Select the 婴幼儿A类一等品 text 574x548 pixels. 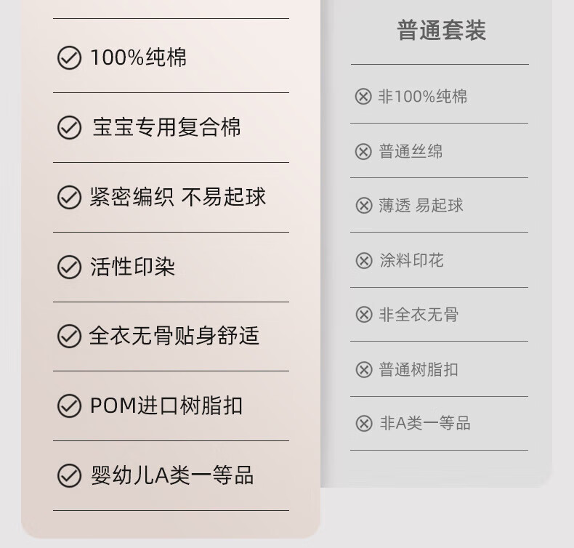click(171, 476)
